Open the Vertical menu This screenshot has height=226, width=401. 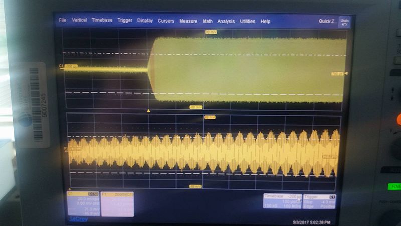point(79,21)
